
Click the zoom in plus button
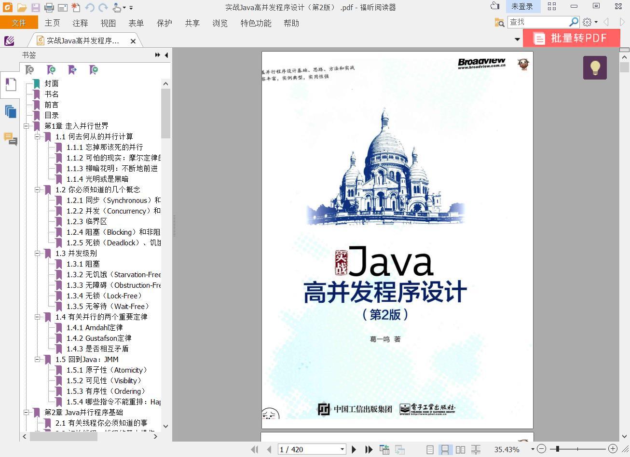(613, 449)
